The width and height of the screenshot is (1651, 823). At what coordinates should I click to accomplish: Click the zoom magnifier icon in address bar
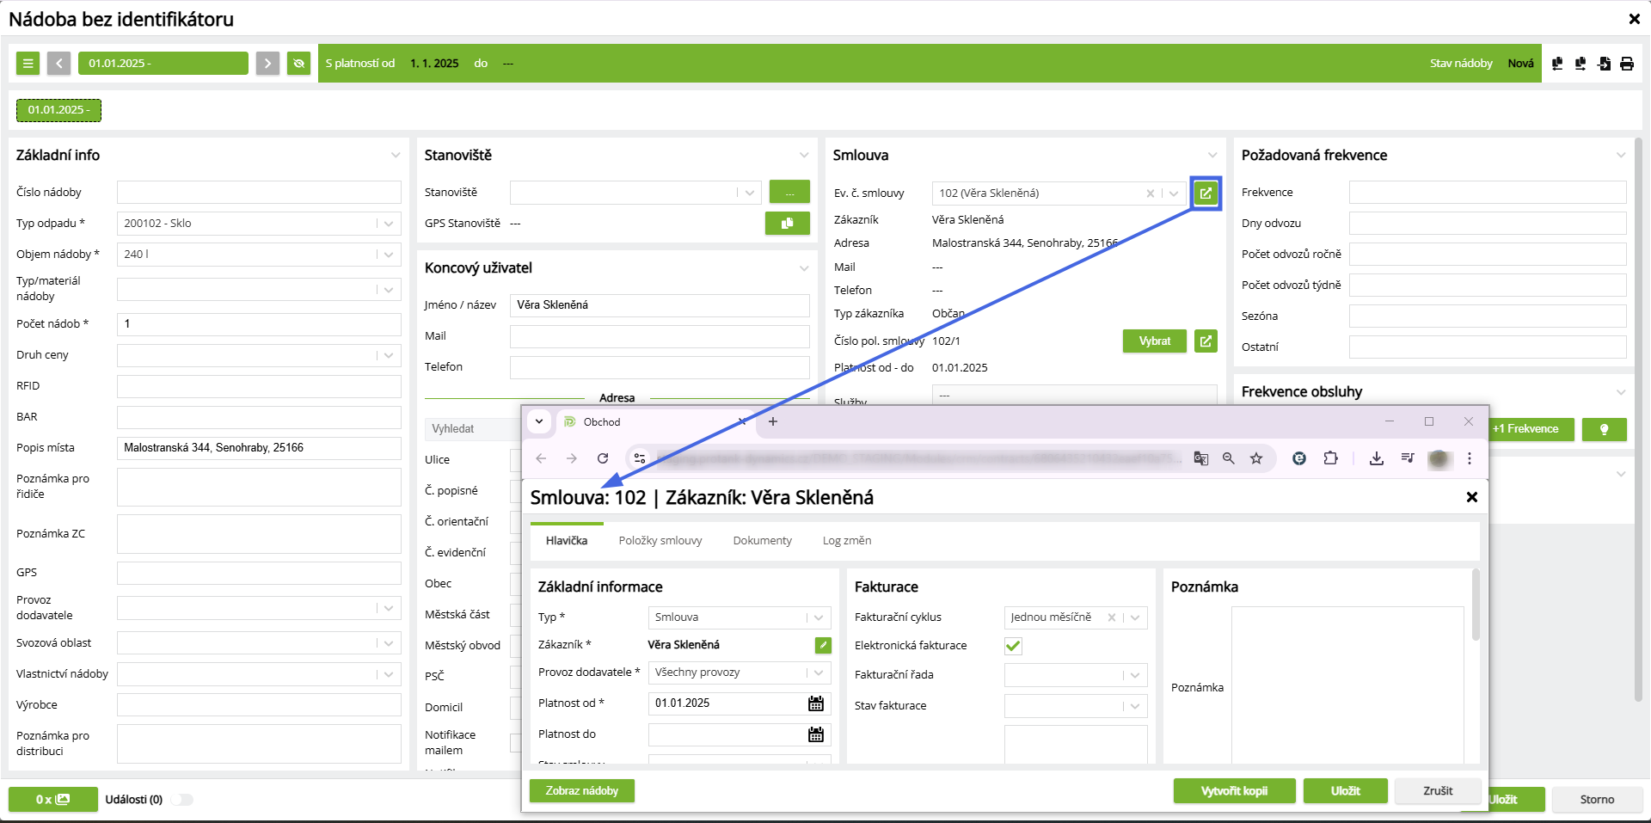pos(1229,458)
